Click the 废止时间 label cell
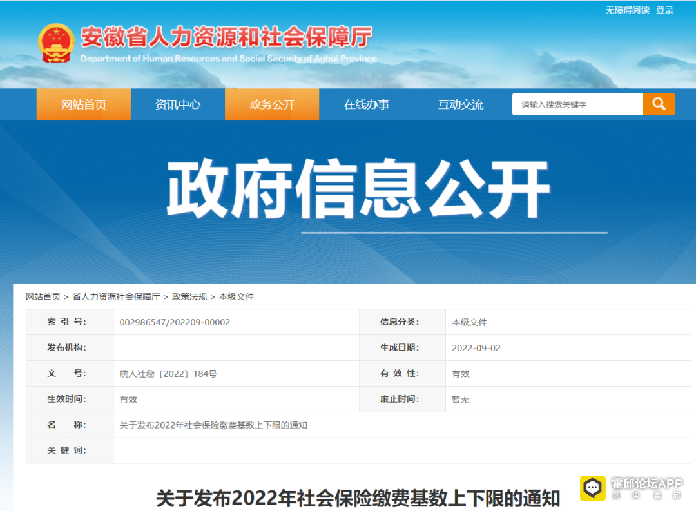696x511 pixels. pyautogui.click(x=403, y=399)
